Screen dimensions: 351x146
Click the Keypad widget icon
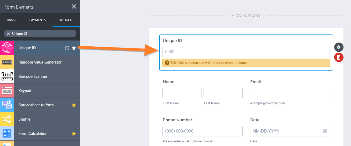point(7,91)
